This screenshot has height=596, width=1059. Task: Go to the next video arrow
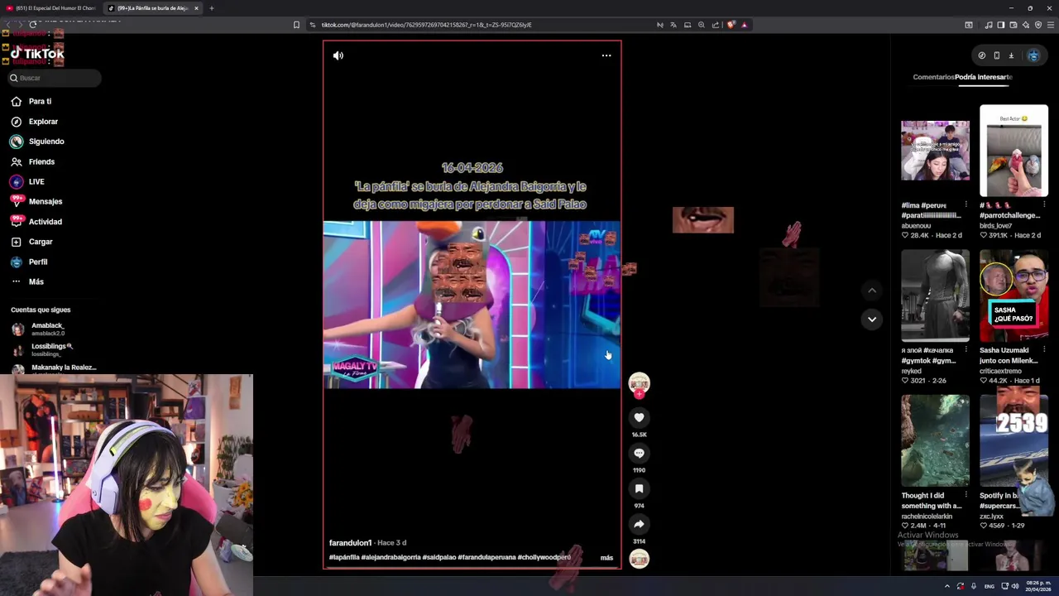871,320
